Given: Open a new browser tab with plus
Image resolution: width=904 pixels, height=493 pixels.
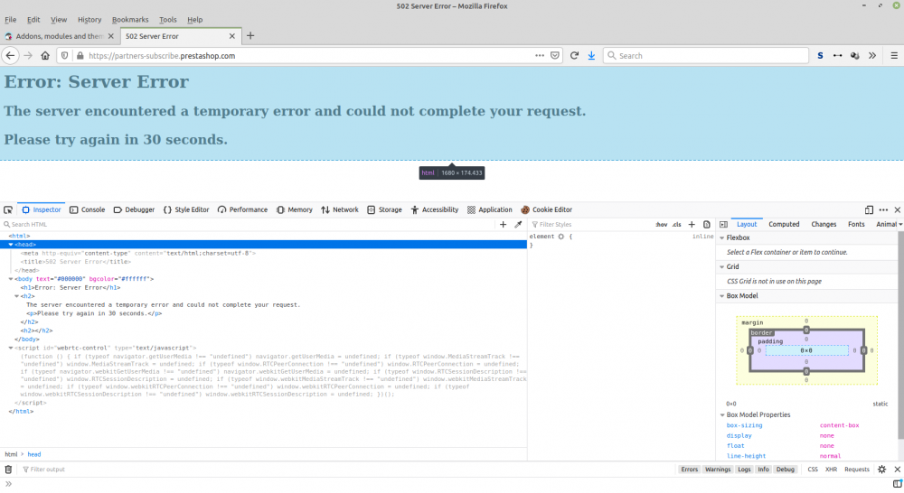Looking at the screenshot, I should point(250,36).
